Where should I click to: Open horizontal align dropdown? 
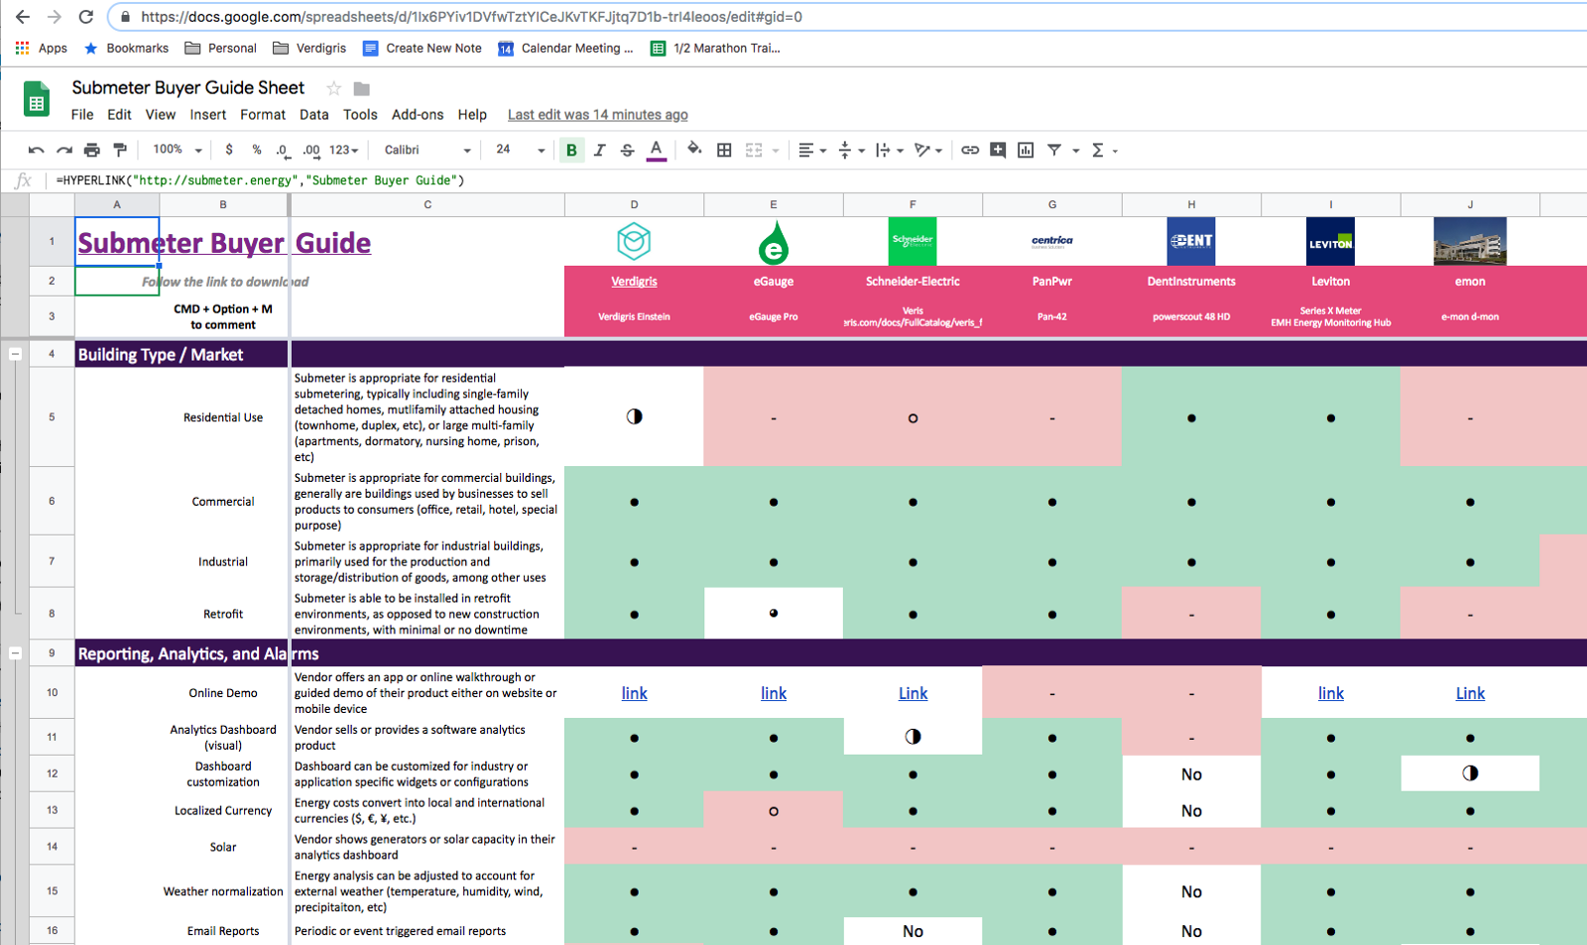pyautogui.click(x=812, y=150)
